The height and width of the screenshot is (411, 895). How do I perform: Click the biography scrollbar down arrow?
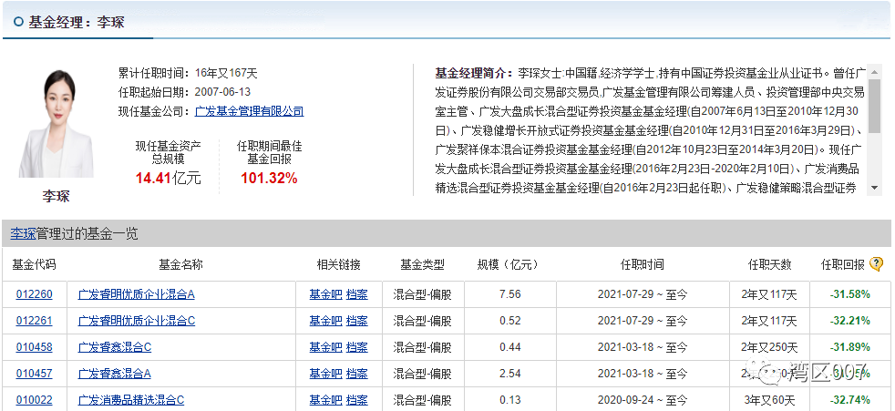pyautogui.click(x=874, y=189)
